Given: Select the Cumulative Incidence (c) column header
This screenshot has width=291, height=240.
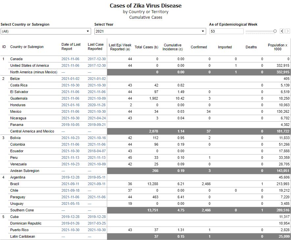Looking at the screenshot, I should (173, 47).
